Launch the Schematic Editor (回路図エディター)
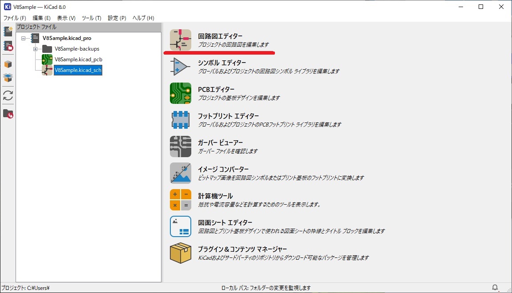512x293 pixels. click(180, 40)
